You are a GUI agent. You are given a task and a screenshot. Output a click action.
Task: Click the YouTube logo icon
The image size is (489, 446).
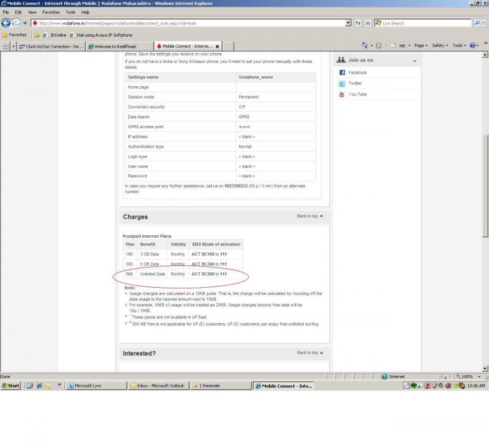point(342,95)
